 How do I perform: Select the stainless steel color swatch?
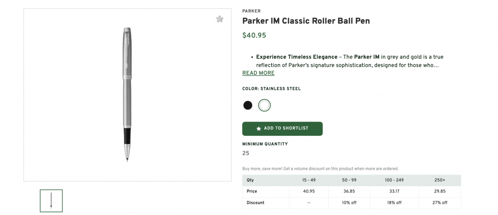pos(265,105)
